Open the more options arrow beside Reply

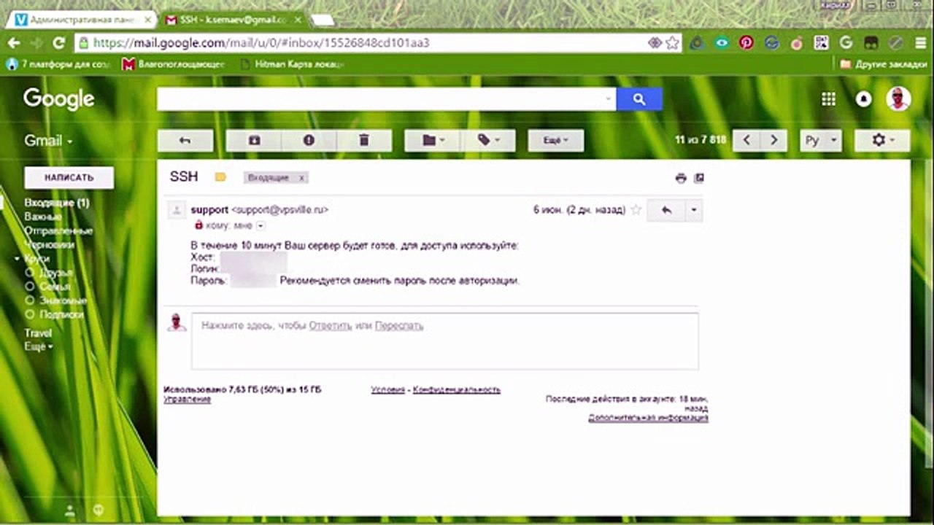694,210
